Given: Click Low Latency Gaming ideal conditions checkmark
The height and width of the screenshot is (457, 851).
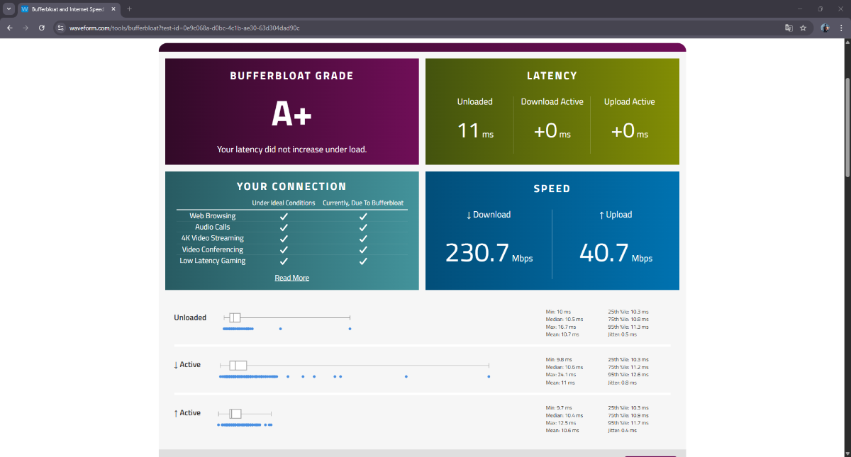Looking at the screenshot, I should click(284, 261).
